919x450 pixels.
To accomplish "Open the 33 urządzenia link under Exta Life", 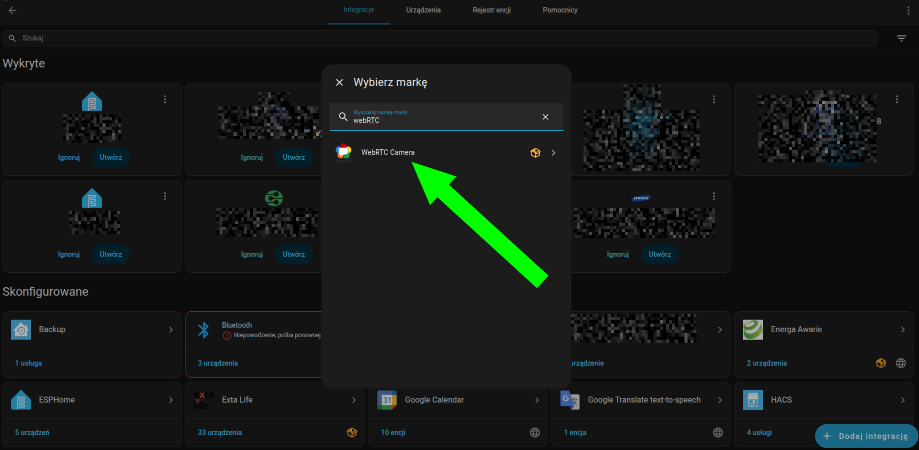I will (x=219, y=433).
